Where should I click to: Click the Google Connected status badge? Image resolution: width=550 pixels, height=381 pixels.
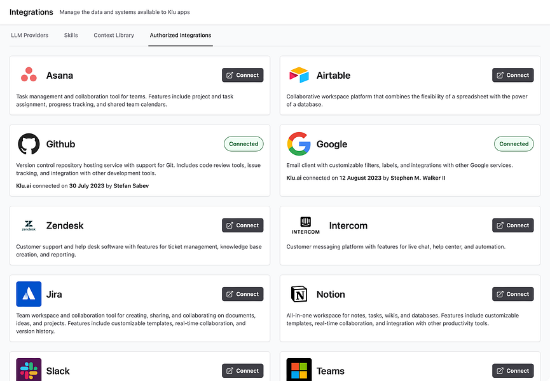click(514, 144)
